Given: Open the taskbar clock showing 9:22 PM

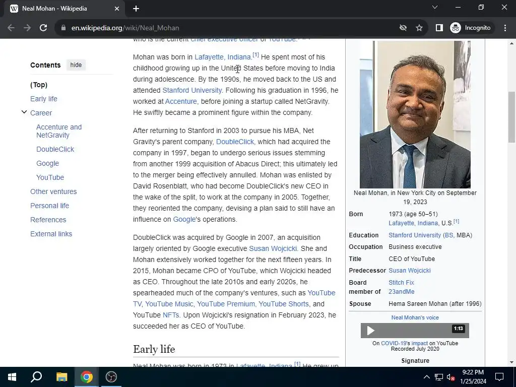Looking at the screenshot, I should [x=473, y=377].
